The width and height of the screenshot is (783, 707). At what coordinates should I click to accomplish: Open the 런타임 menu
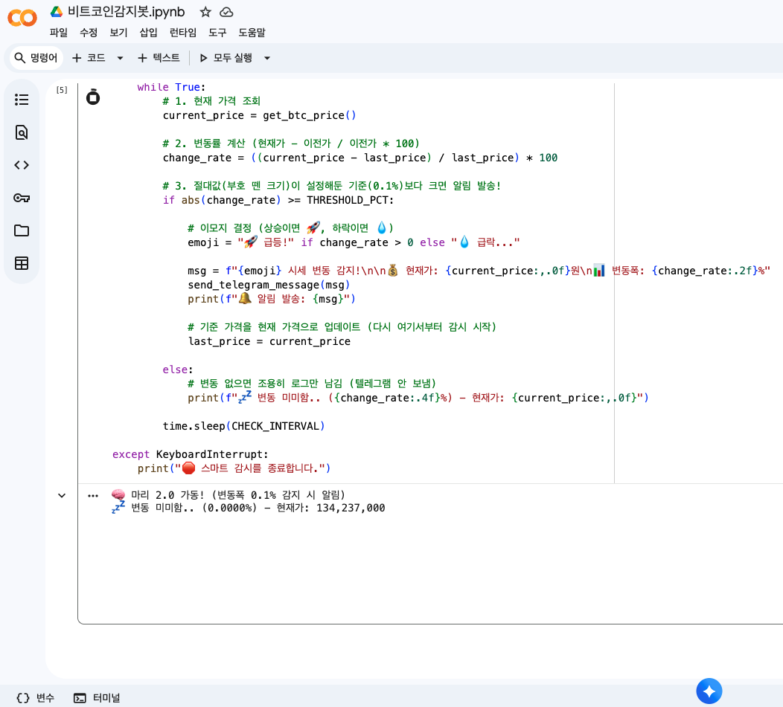pos(183,33)
